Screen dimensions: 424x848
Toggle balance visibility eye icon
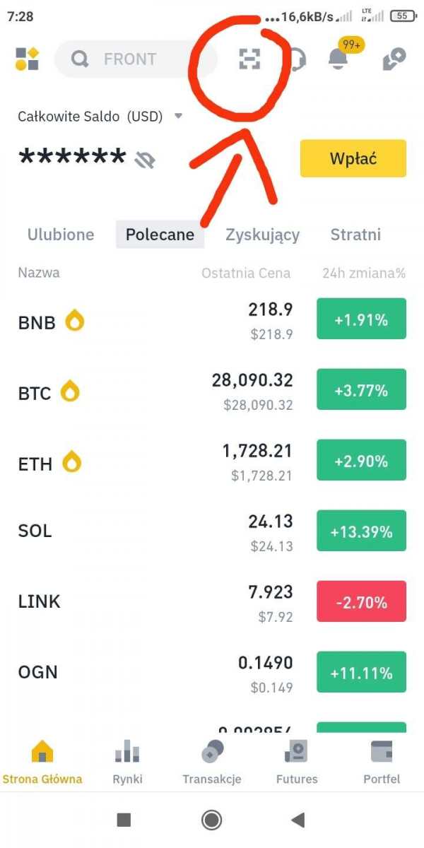point(145,160)
